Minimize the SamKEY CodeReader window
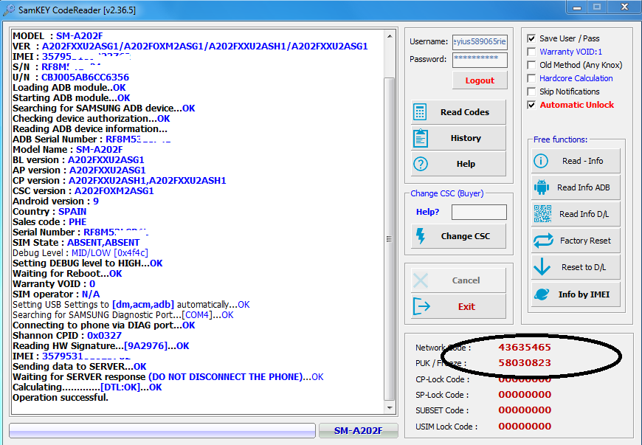 [x=577, y=7]
